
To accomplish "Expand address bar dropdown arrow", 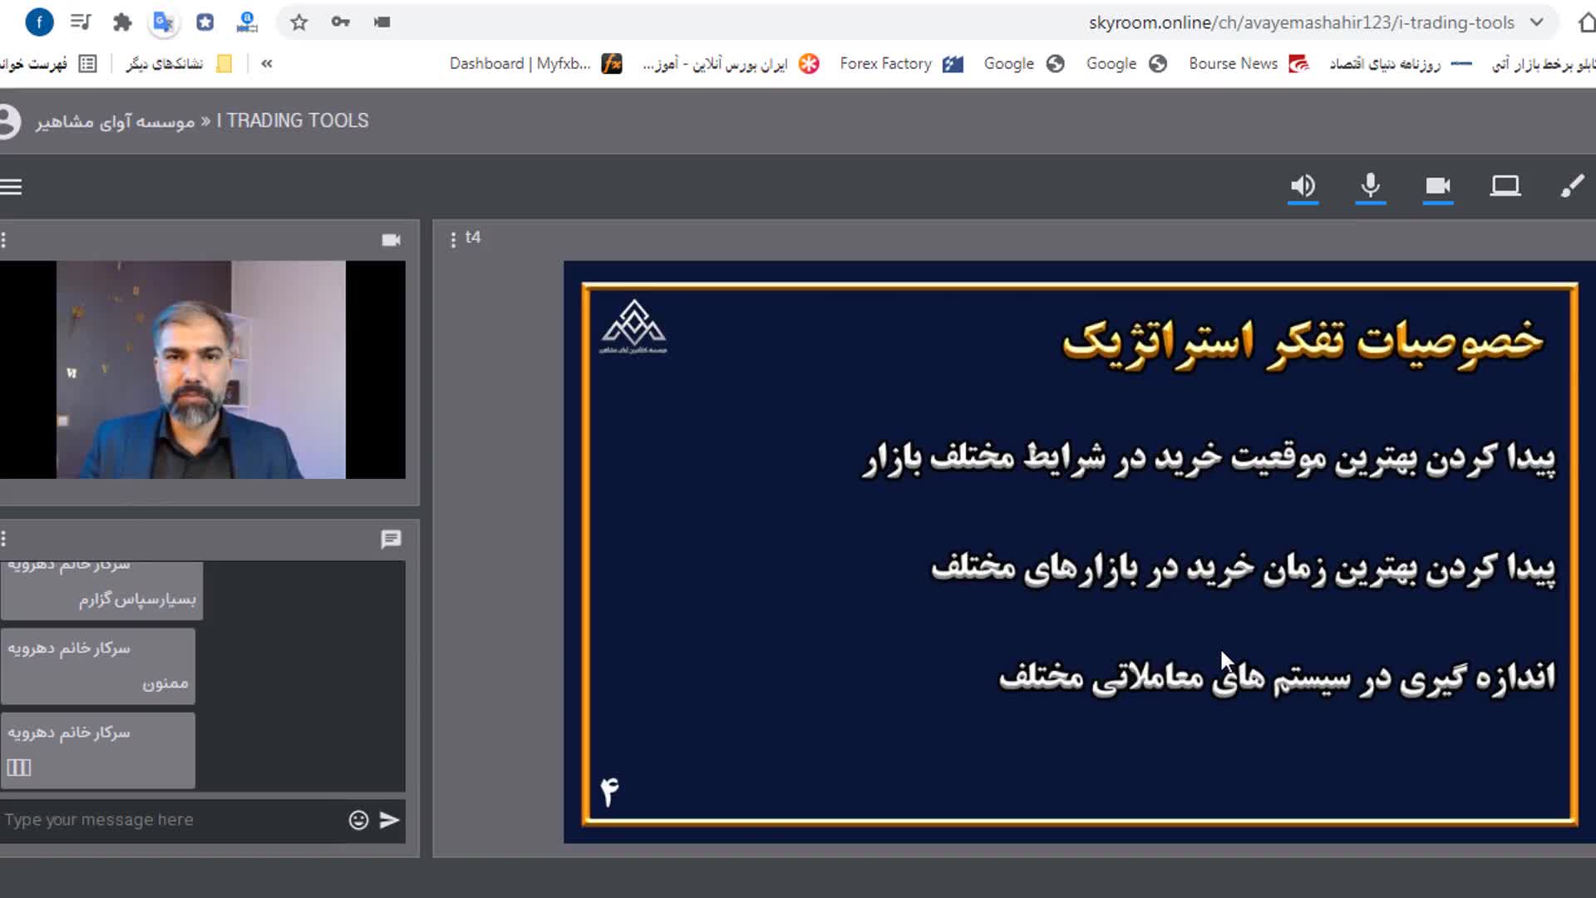I will pos(1536,22).
